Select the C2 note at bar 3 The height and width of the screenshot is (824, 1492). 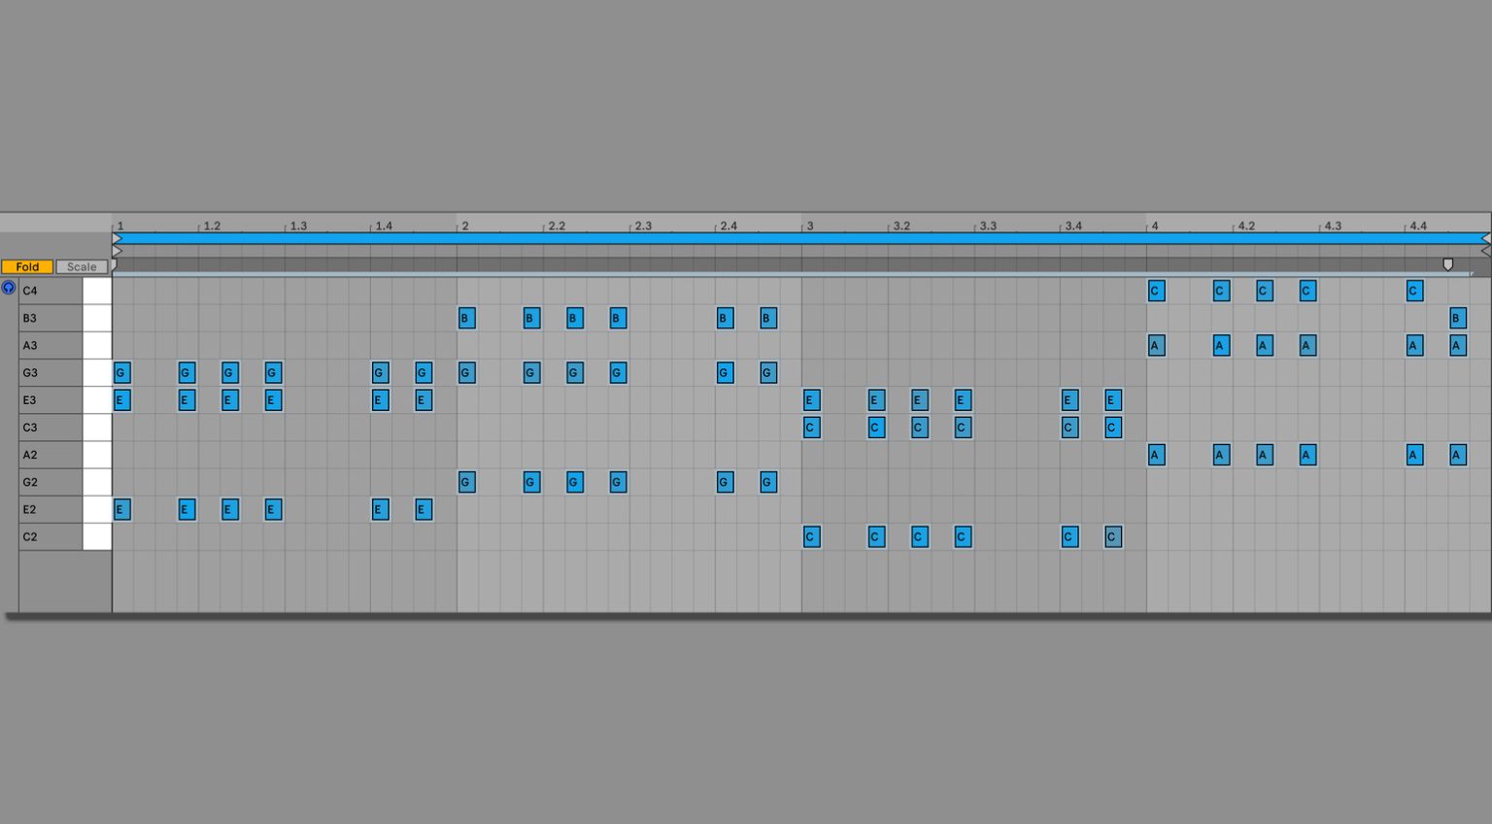pyautogui.click(x=811, y=536)
